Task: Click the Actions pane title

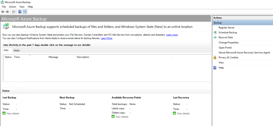Action: point(218,18)
